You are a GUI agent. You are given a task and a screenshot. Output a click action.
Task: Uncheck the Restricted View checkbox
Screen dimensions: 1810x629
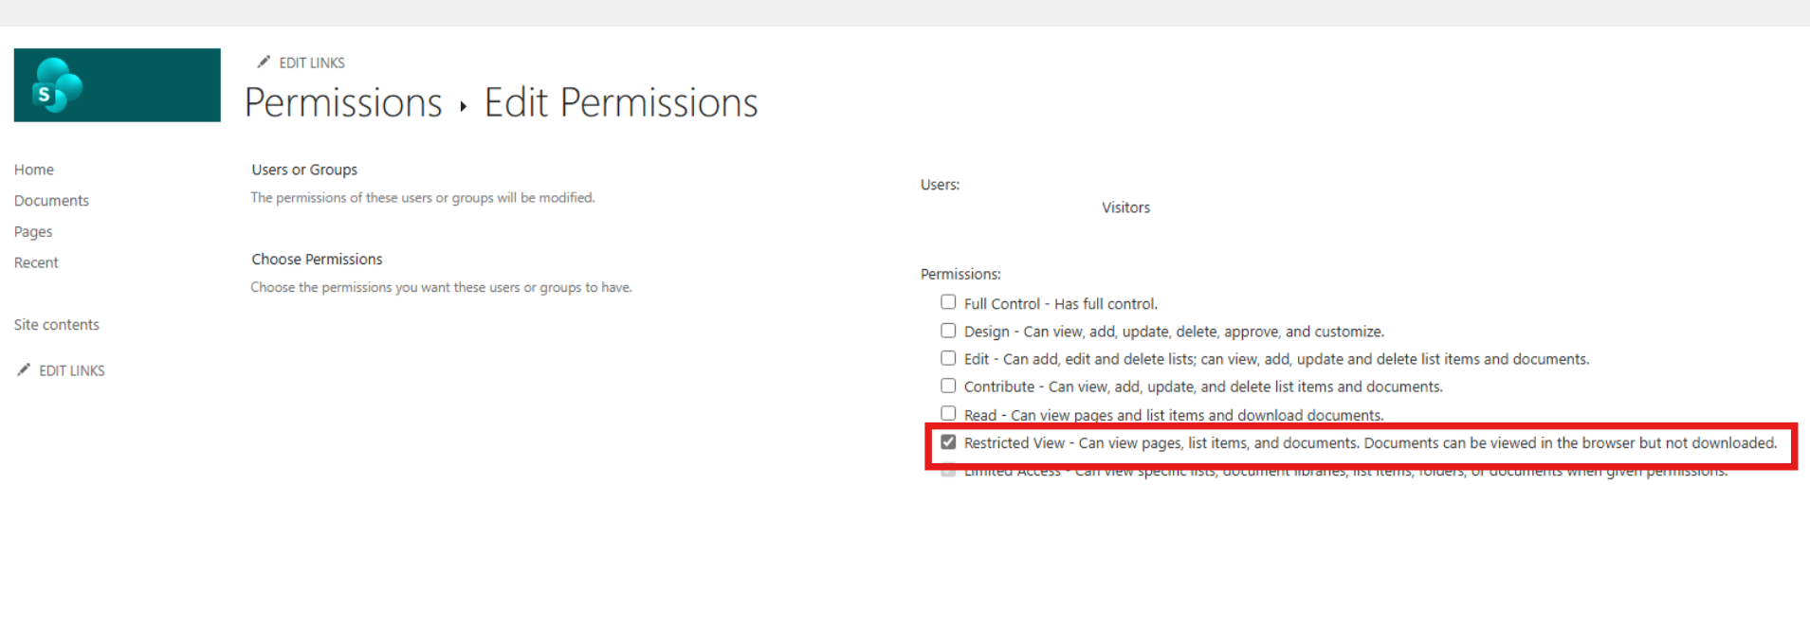pos(948,441)
